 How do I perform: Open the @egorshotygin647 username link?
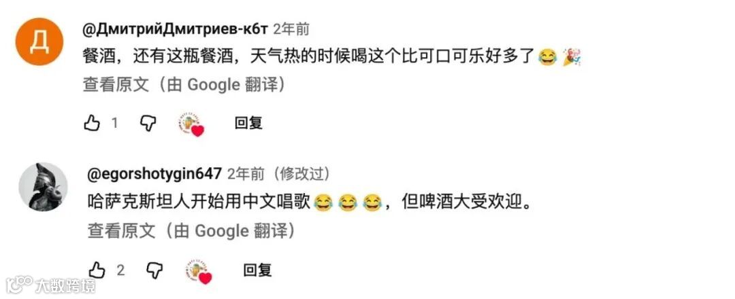[154, 174]
